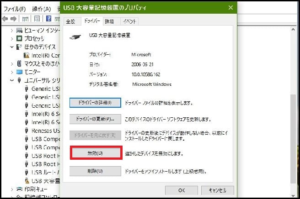The height and width of the screenshot is (199, 300).
Task: Click the version value 10.0.10586.162
Action: tap(145, 74)
